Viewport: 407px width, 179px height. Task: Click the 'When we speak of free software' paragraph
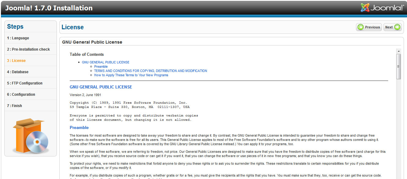(228, 154)
